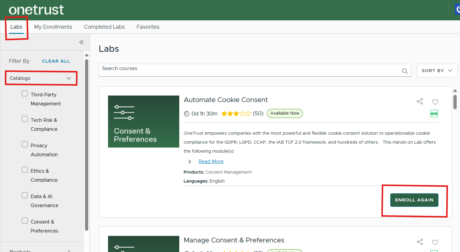
Task: Click 'Products: Consent Management' text
Action: coord(218,172)
